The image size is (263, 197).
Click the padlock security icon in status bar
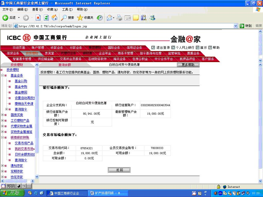(x=218, y=187)
